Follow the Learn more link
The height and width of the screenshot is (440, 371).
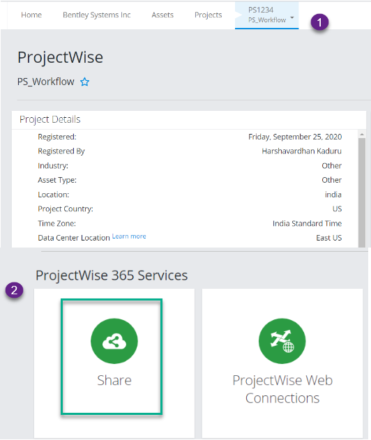click(129, 236)
